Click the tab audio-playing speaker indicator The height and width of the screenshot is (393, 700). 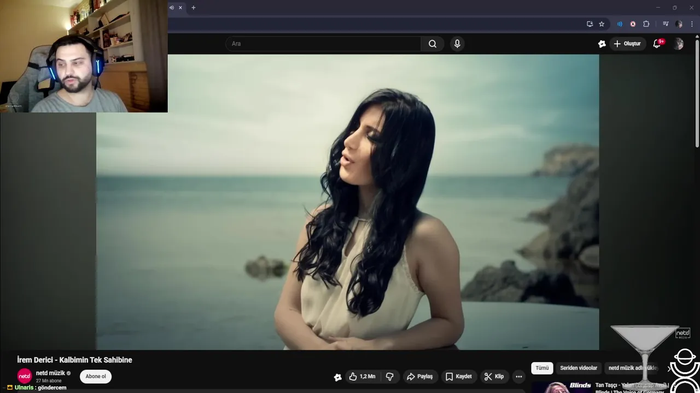pos(172,8)
